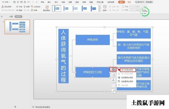Pick the darkest rightmost SmartArt style swatch
This screenshot has height=109, width=169.
tap(94, 8)
